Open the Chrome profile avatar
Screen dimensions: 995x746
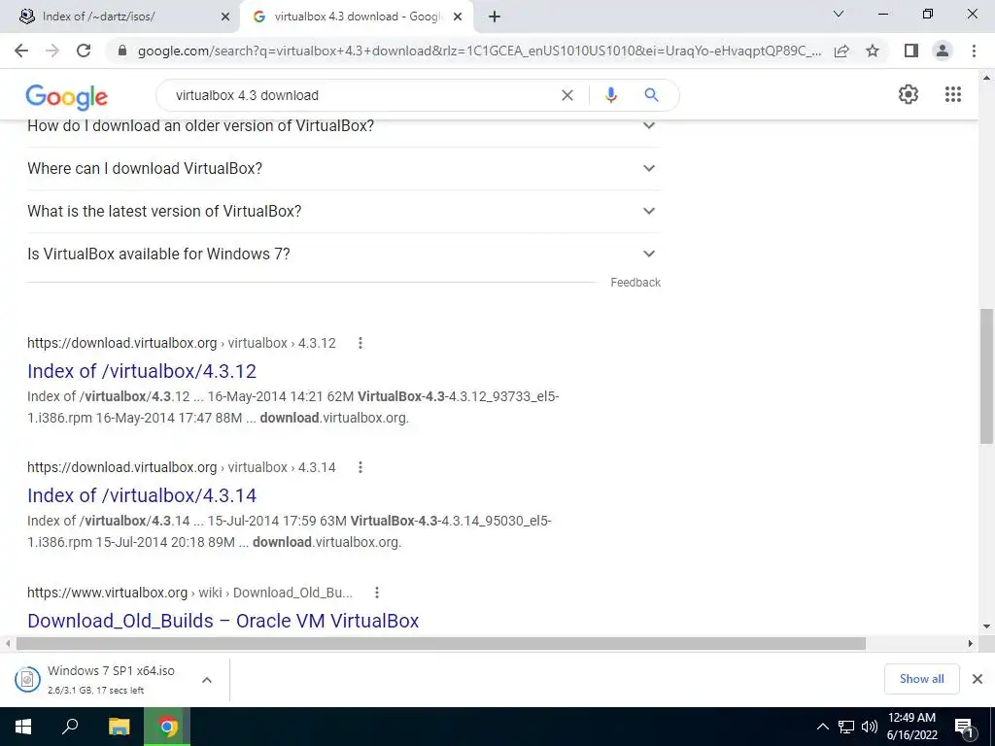(x=943, y=51)
